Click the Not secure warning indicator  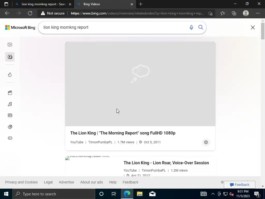(x=53, y=13)
